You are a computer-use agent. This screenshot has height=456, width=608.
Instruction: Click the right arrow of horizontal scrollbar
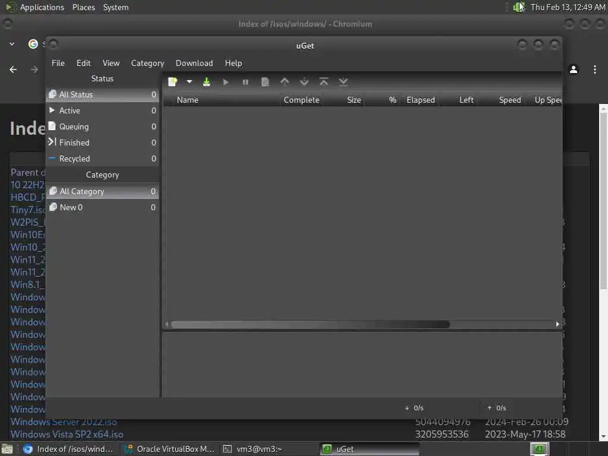coord(558,324)
